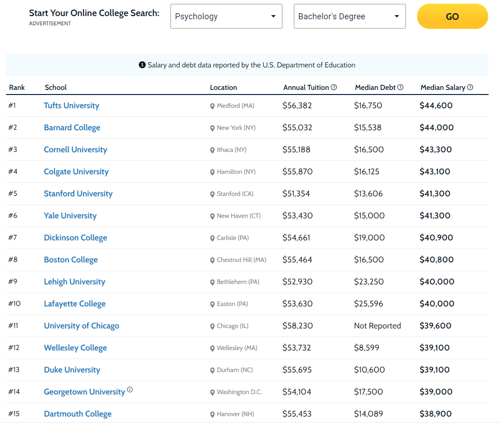
Task: Open the Yale University link
Action: point(70,216)
